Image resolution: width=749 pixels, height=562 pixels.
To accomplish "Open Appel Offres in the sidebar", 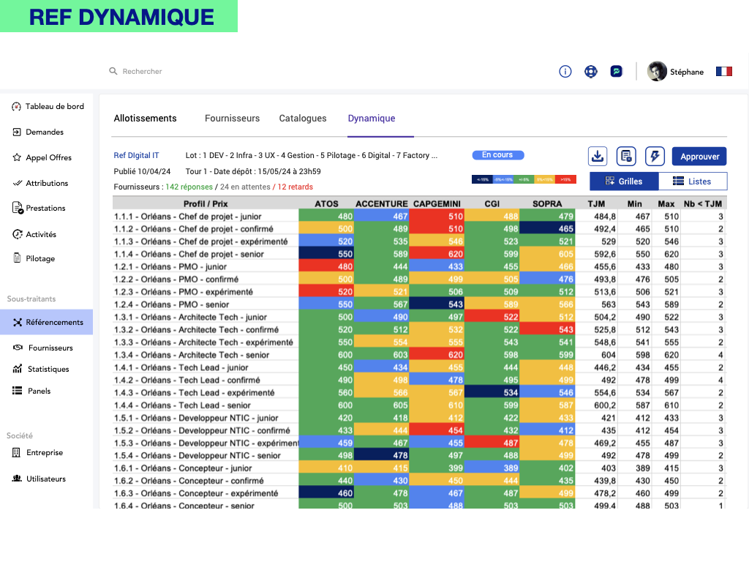I will 42,158.
